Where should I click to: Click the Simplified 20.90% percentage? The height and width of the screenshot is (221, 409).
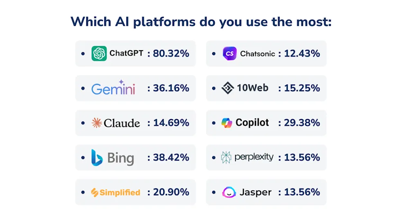[171, 192]
